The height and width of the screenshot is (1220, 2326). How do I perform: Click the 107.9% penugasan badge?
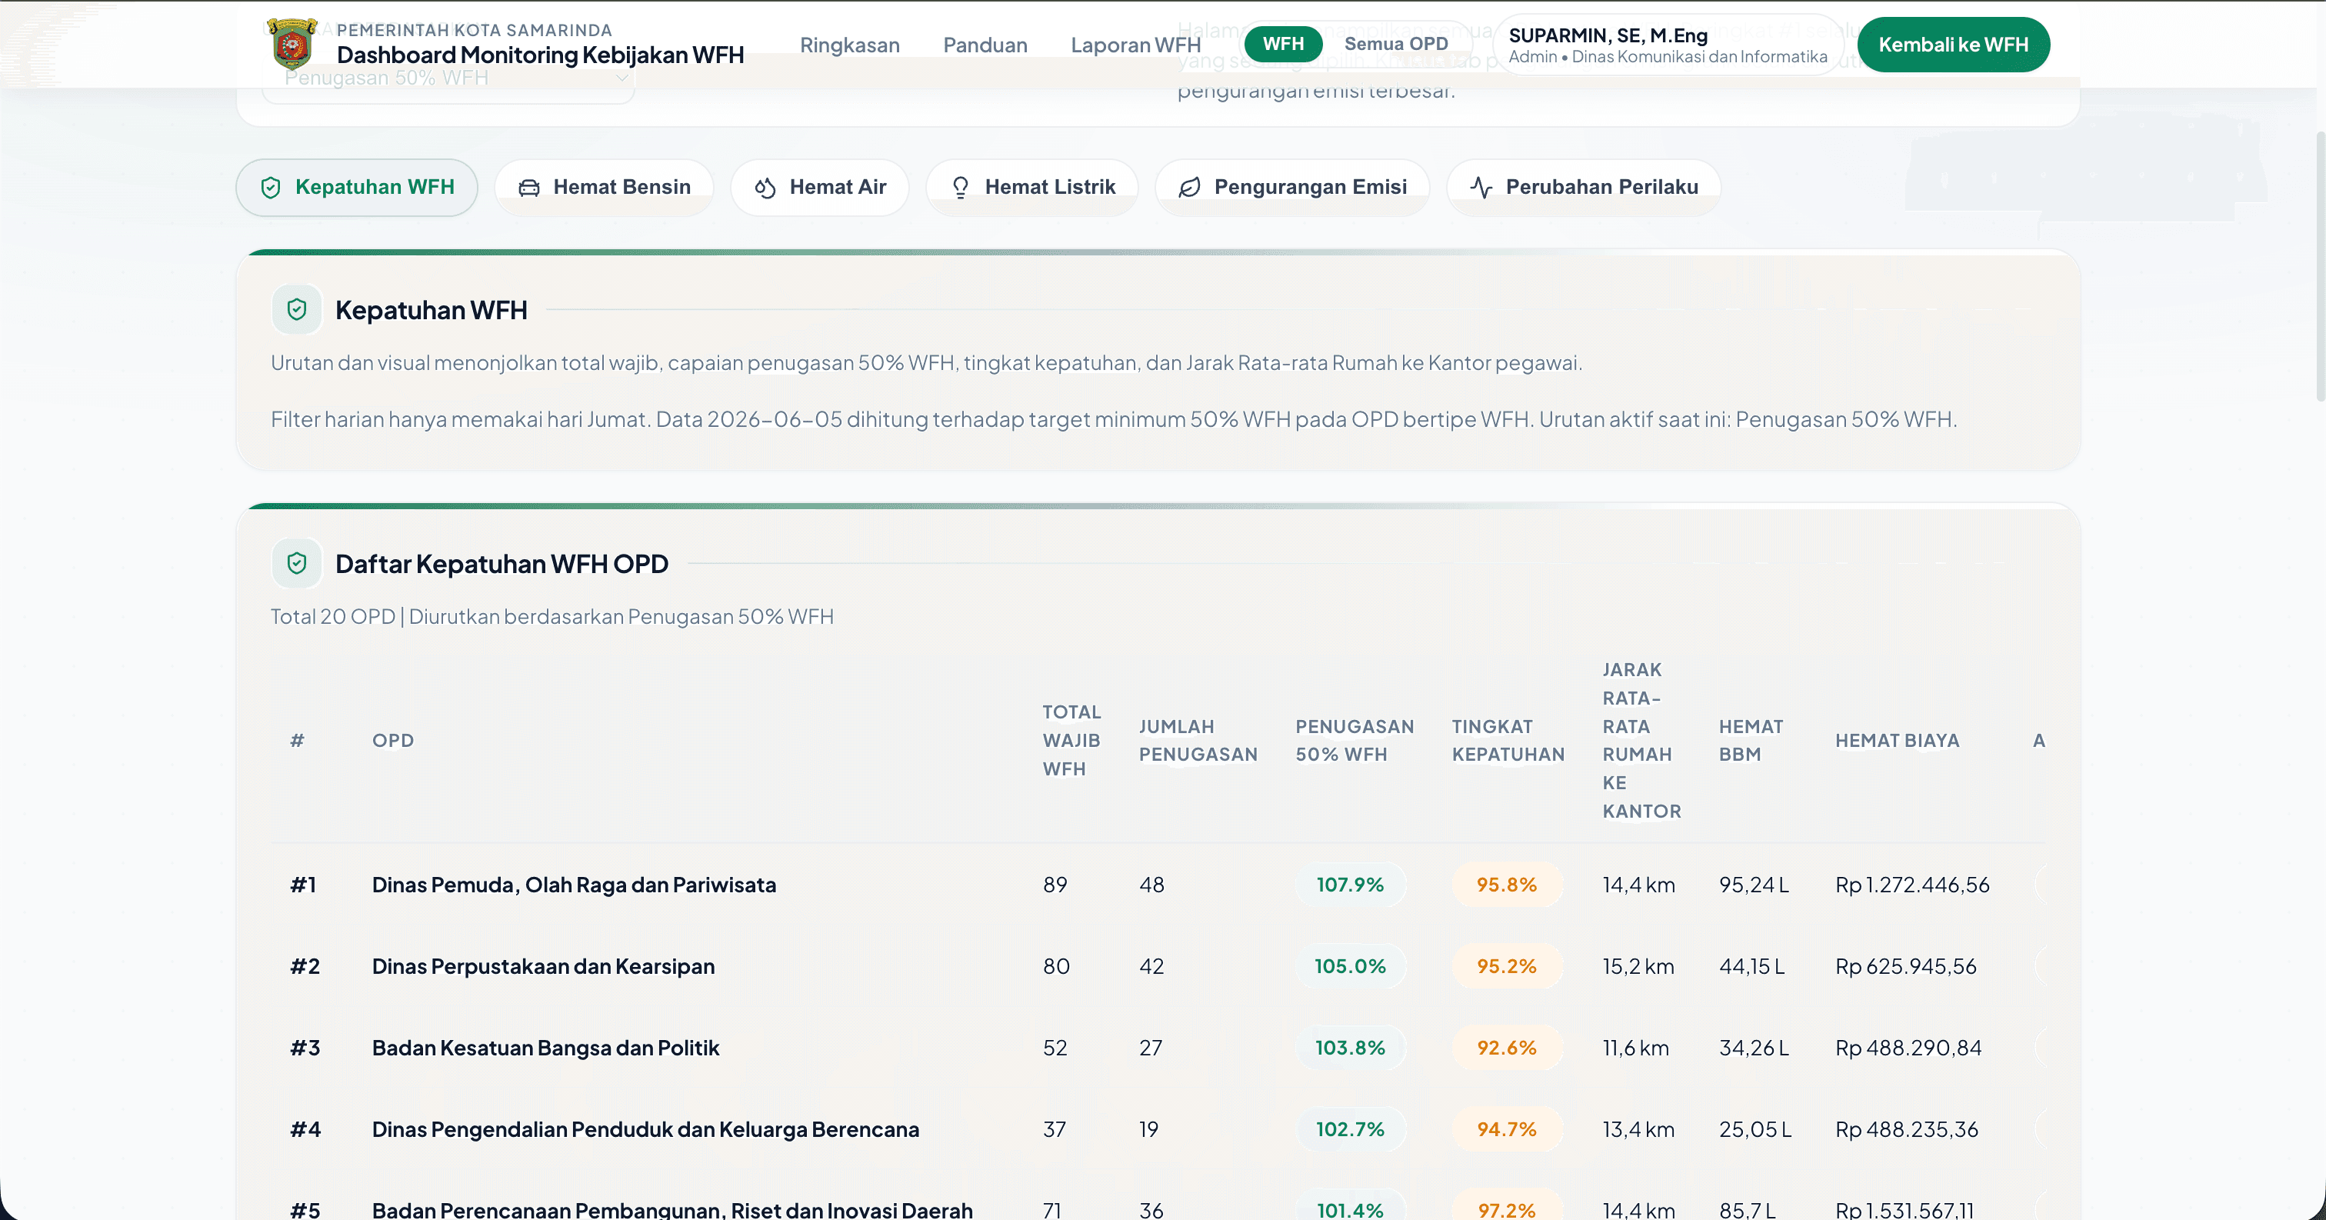pyautogui.click(x=1350, y=885)
